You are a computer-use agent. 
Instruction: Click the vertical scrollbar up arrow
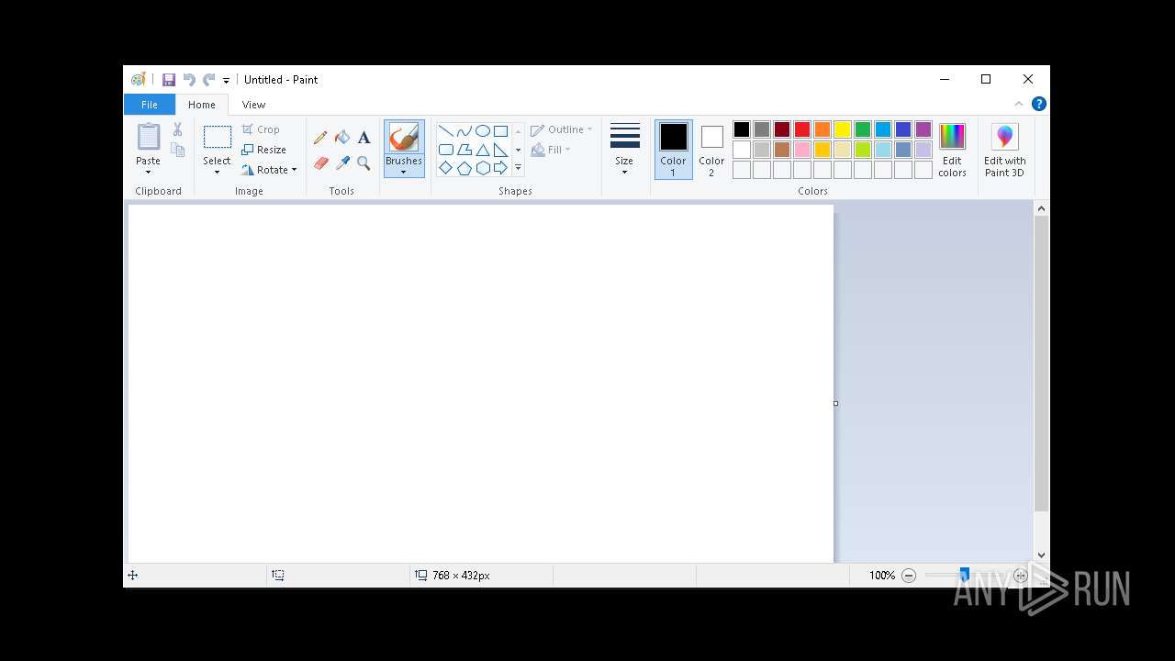point(1041,209)
